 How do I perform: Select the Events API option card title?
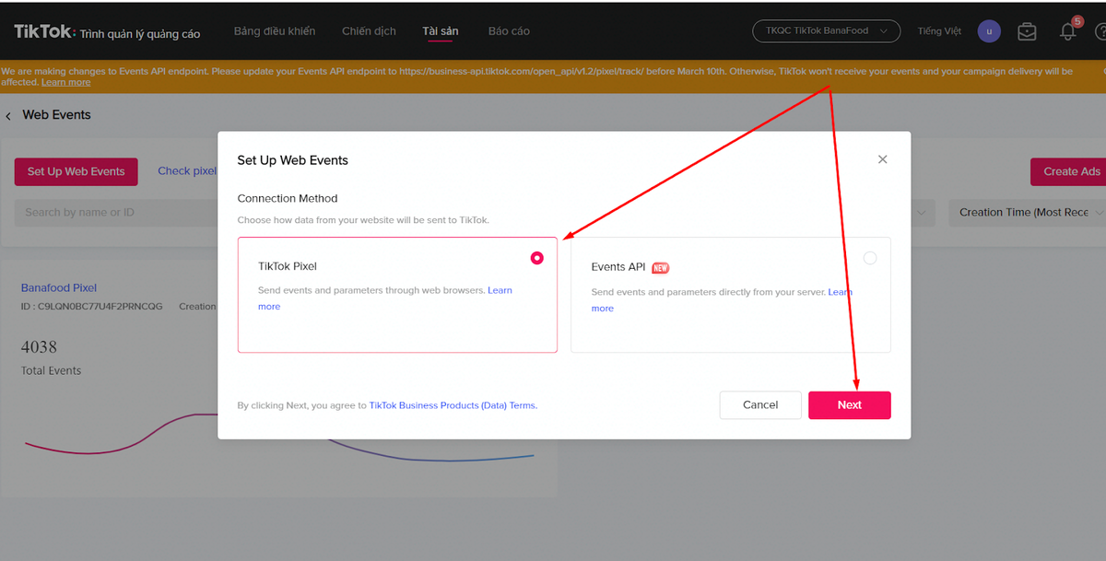coord(618,267)
